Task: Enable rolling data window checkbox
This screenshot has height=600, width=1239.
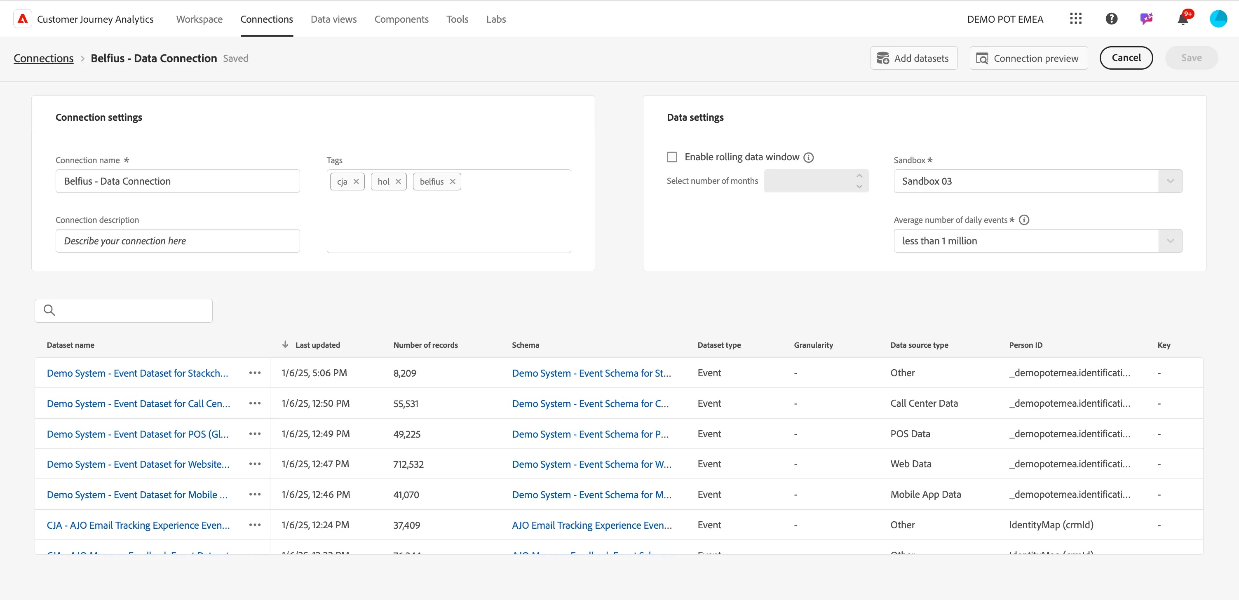Action: [x=672, y=157]
